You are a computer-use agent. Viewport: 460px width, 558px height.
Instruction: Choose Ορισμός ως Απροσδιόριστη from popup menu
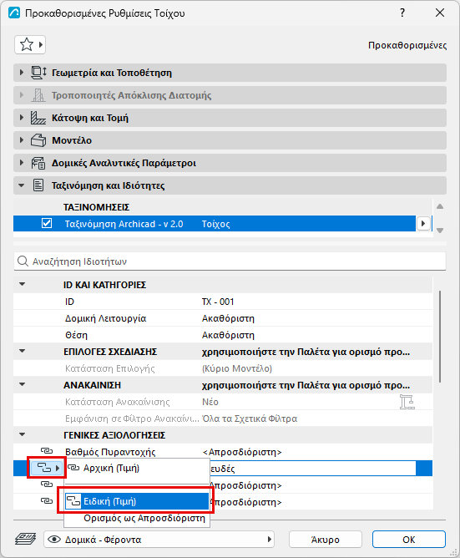click(144, 518)
